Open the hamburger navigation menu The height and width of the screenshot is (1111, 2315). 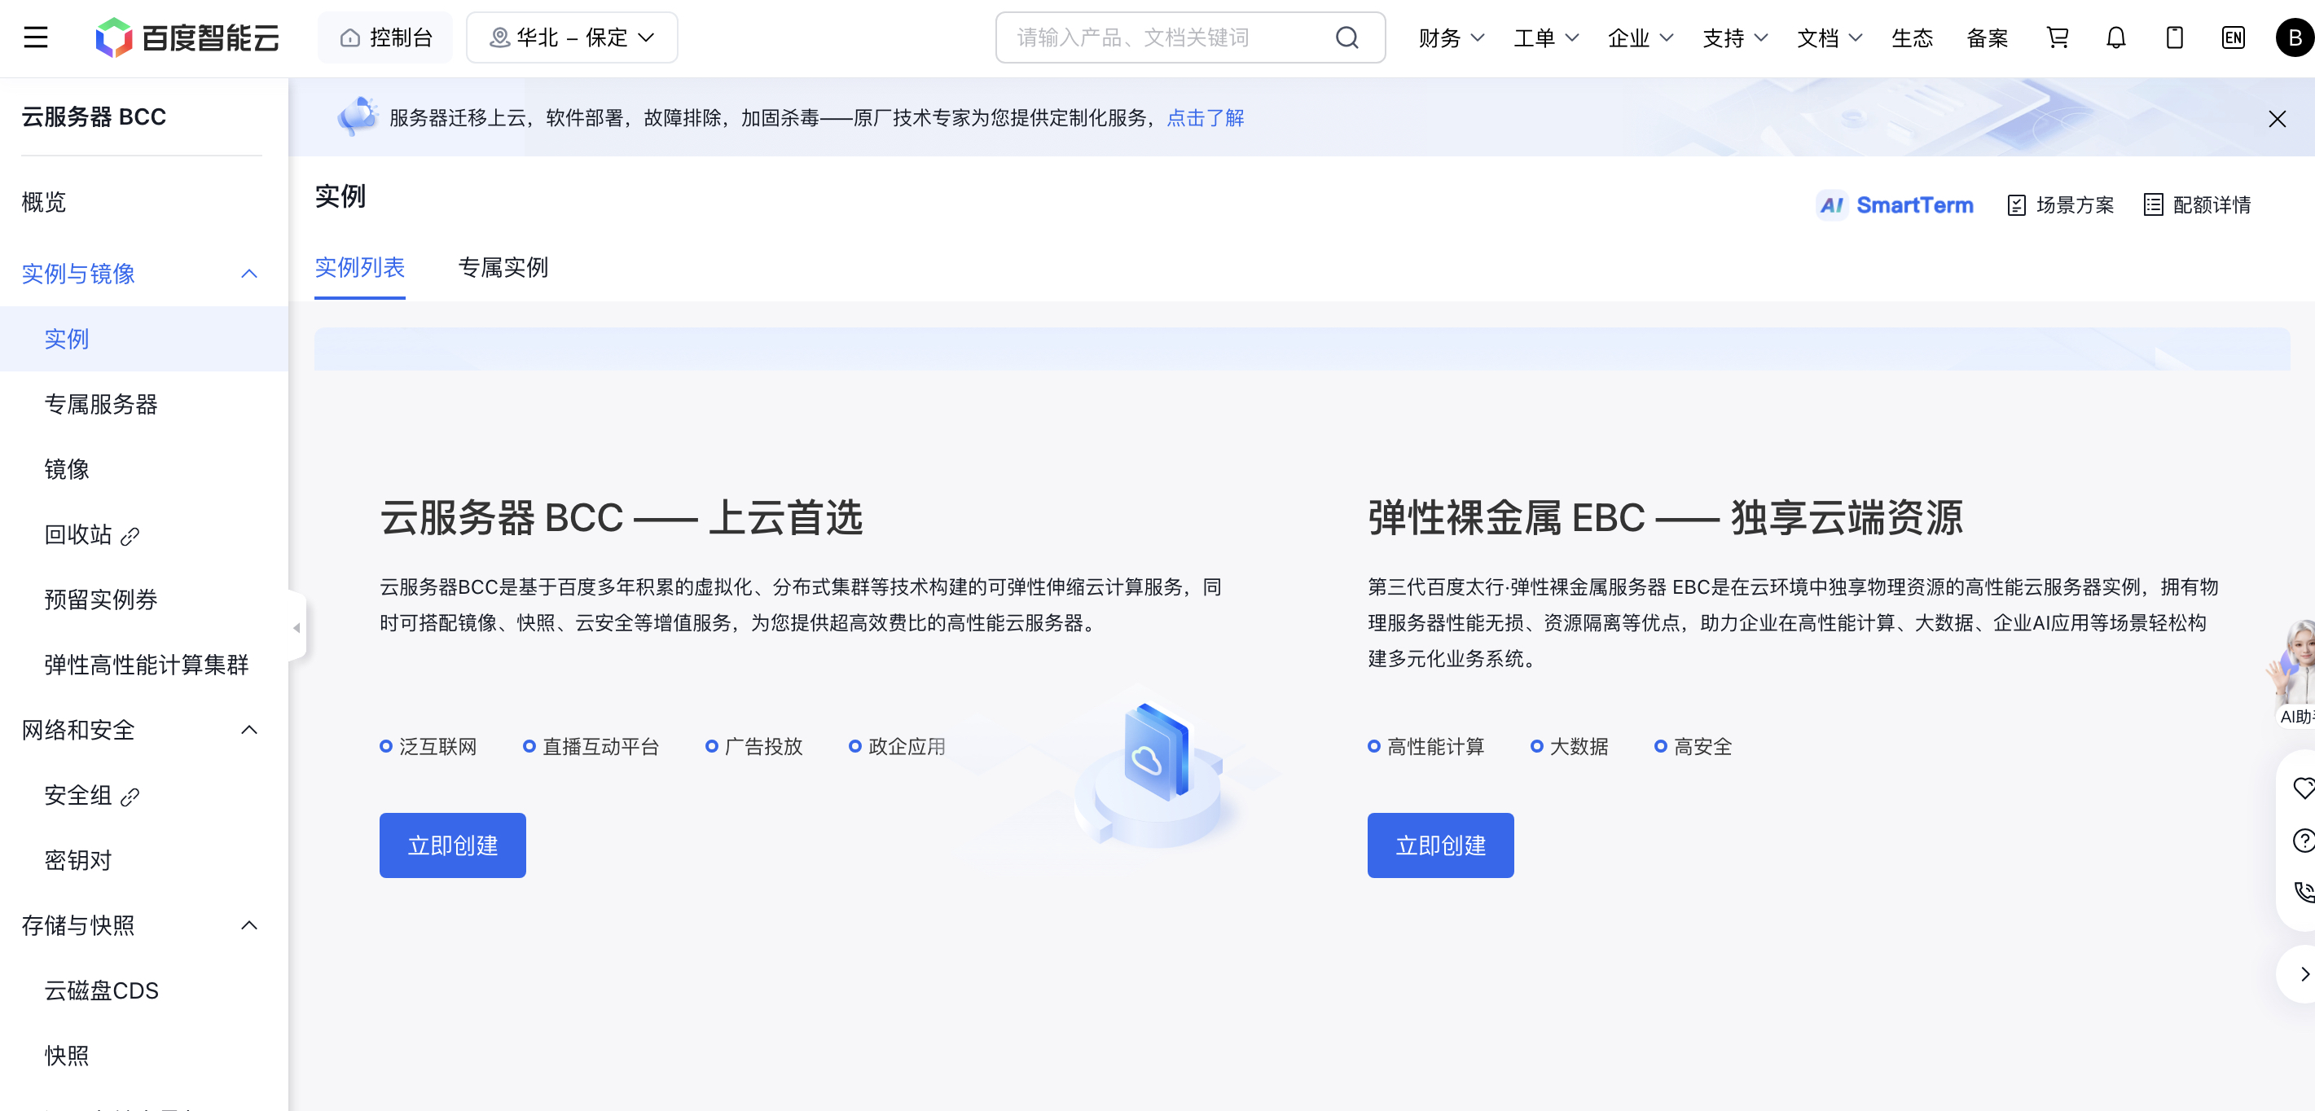point(36,37)
